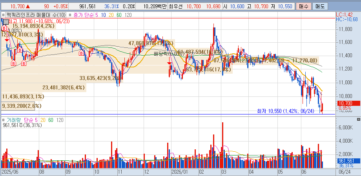Click the B marker directly under the grid icon
The width and height of the screenshot is (361, 176).
[x=4, y=28]
